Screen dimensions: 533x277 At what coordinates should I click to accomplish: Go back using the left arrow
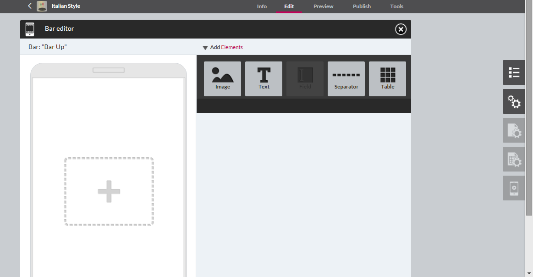pyautogui.click(x=30, y=6)
